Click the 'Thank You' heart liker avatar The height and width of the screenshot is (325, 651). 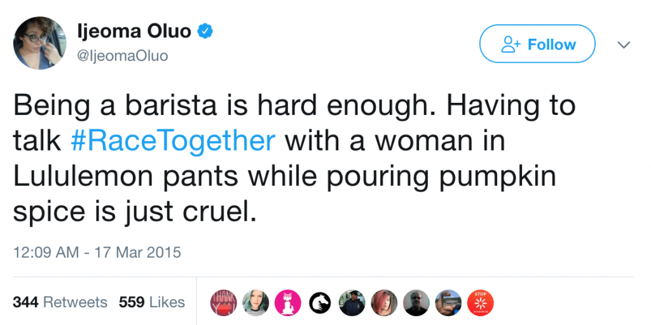coord(223,302)
